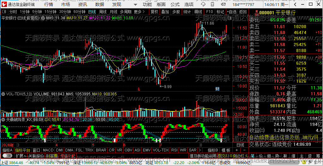Click the 返回 return button
The image size is (323, 166).
coord(243,12)
